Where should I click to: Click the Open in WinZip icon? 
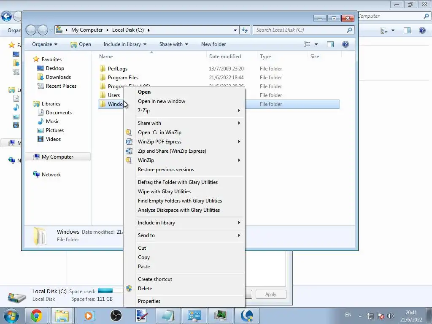[129, 132]
